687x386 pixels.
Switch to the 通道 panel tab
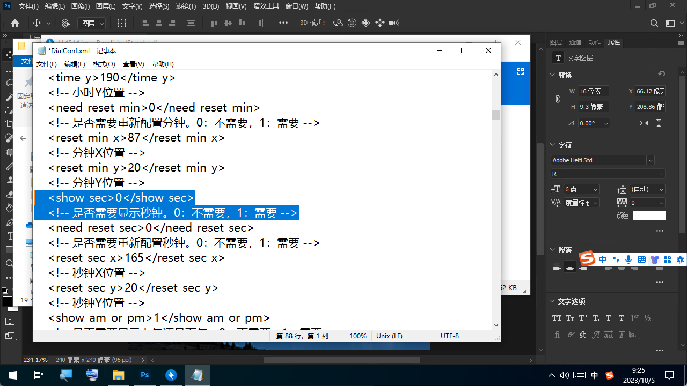click(x=575, y=42)
